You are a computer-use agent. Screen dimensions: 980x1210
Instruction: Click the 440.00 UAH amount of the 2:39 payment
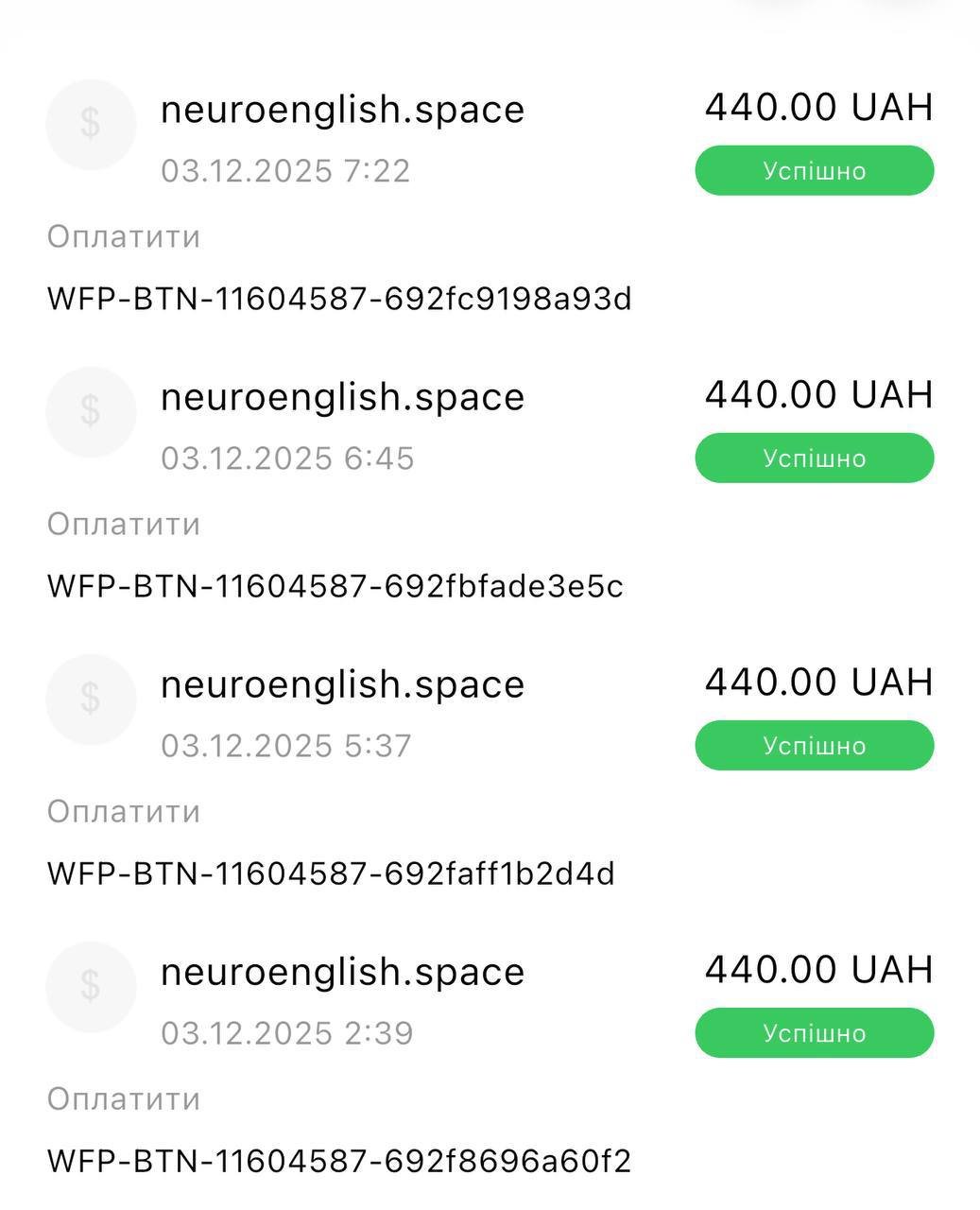pos(818,969)
